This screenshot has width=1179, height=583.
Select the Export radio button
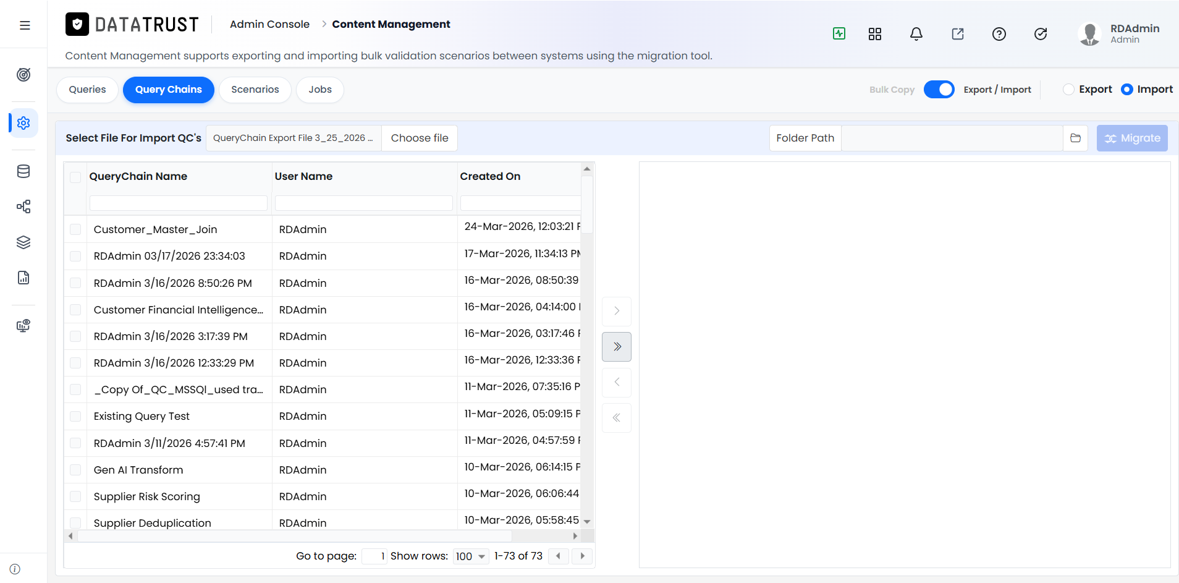[1068, 90]
